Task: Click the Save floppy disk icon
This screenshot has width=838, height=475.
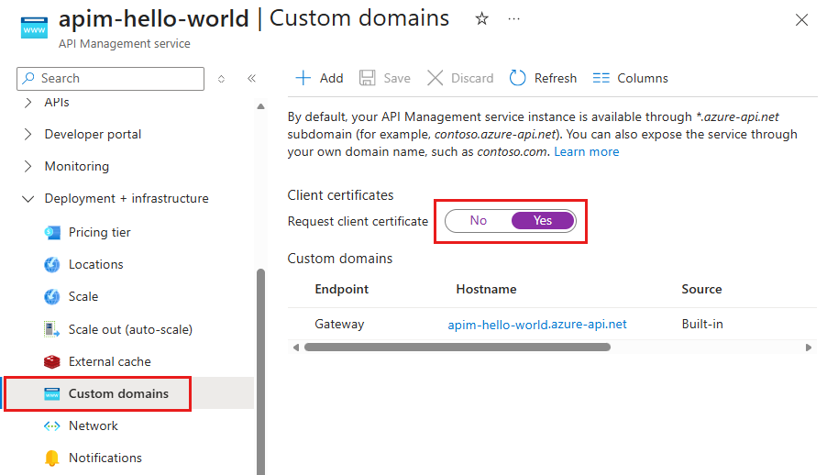Action: (x=367, y=78)
